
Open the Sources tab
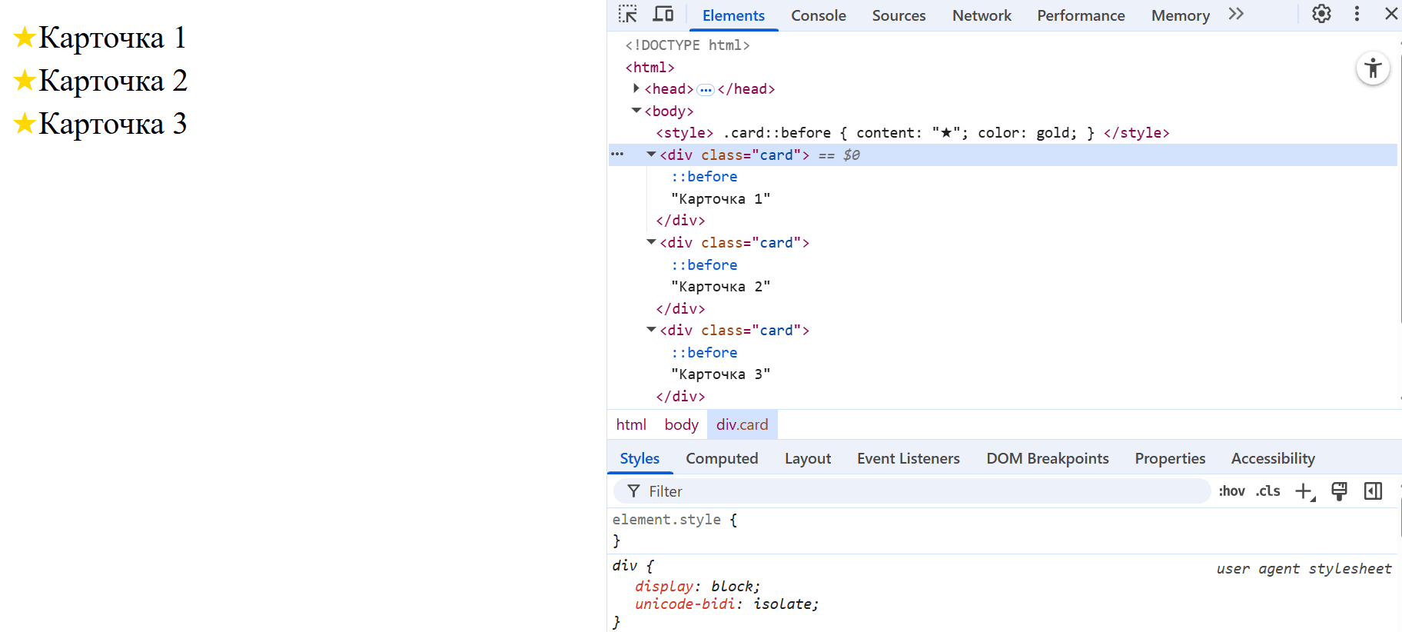pyautogui.click(x=899, y=15)
